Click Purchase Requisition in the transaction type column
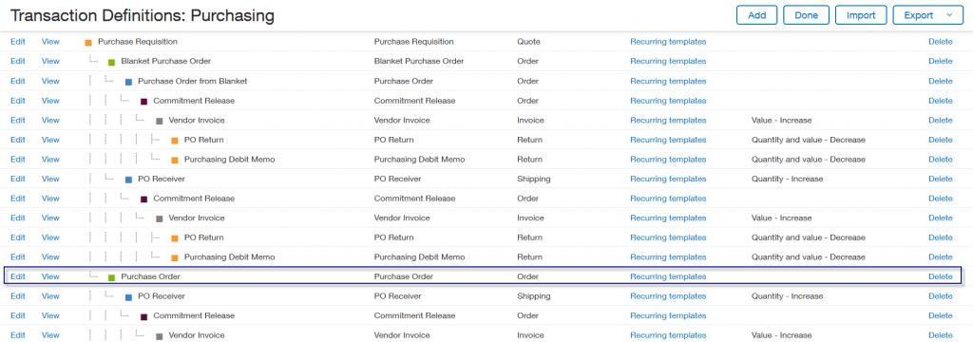 pyautogui.click(x=414, y=42)
